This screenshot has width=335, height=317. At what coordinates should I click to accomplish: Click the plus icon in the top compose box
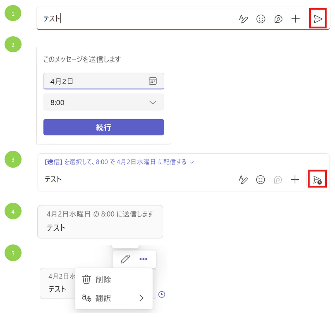(295, 19)
